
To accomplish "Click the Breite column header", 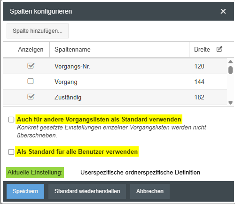I will point(202,49).
